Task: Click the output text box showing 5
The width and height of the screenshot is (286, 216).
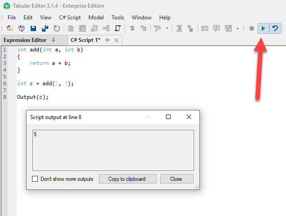Action: pyautogui.click(x=113, y=150)
